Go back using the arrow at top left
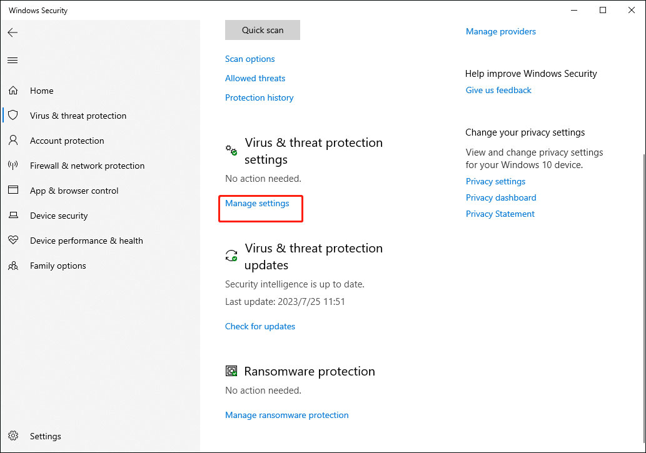The width and height of the screenshot is (646, 453). [x=13, y=32]
